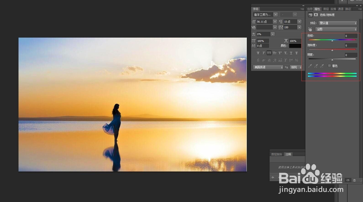Open the 预设 默认值 preset dropdown
This screenshot has height=202, width=363.
(338, 23)
